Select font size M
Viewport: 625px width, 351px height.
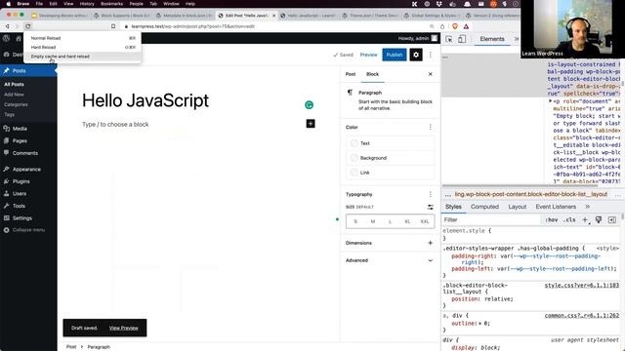point(373,221)
